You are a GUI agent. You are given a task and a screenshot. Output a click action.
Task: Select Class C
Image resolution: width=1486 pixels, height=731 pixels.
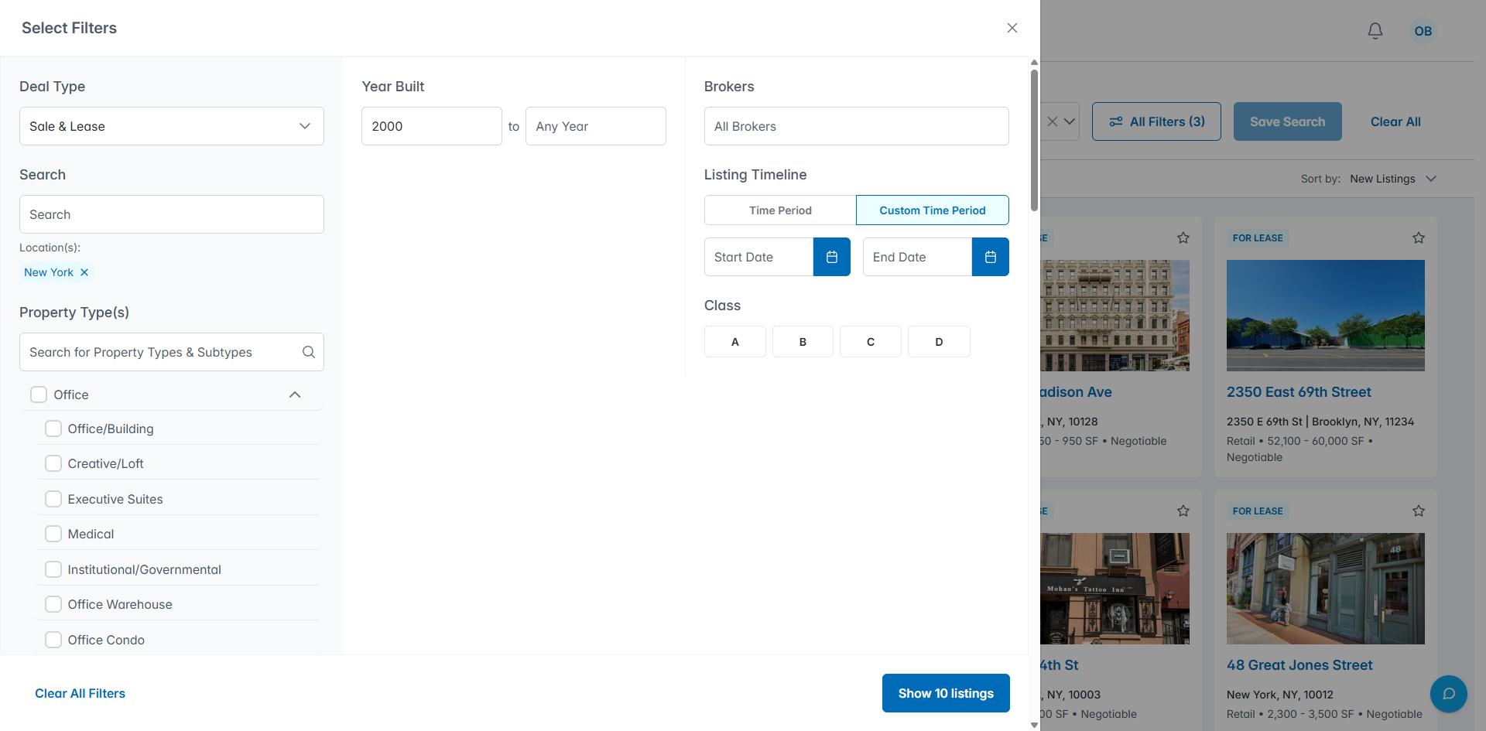[871, 341]
